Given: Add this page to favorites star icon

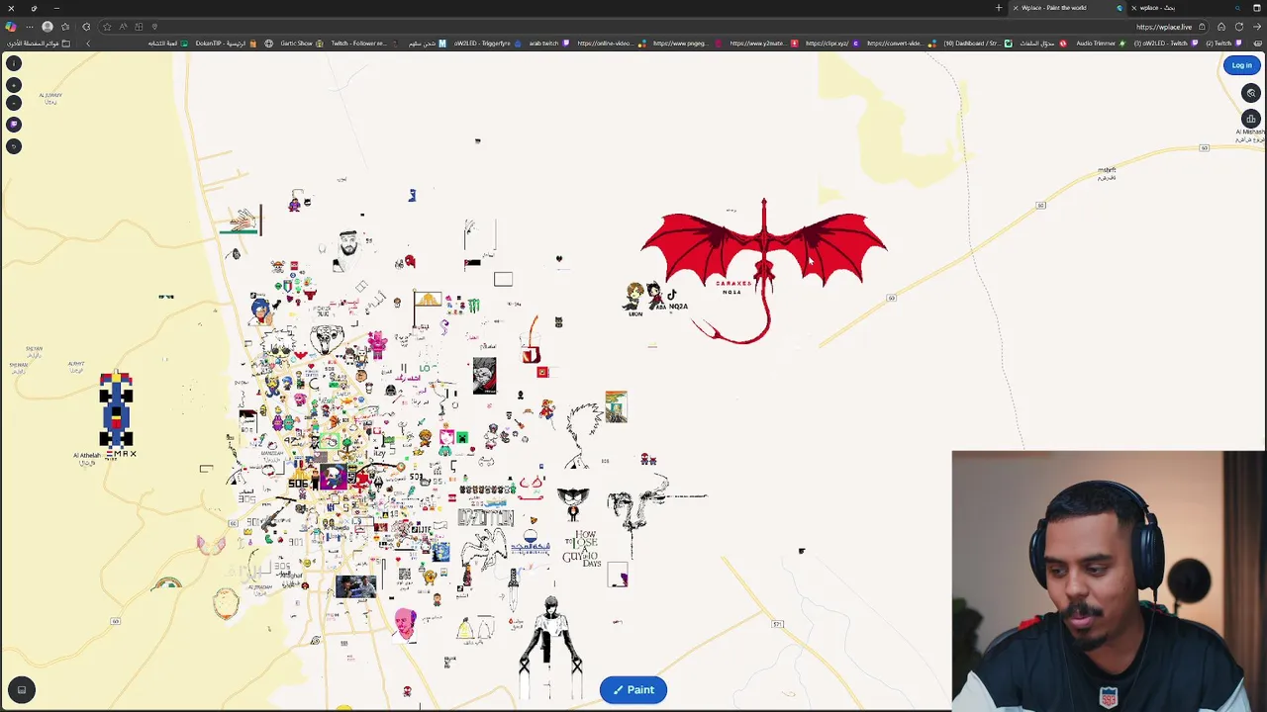Looking at the screenshot, I should coord(107,27).
